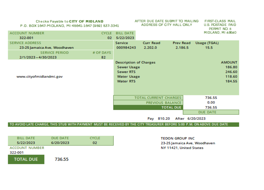Viewport: 264px width, 190px height.
Task: Click the AMOUNT column header
Action: tap(229, 63)
